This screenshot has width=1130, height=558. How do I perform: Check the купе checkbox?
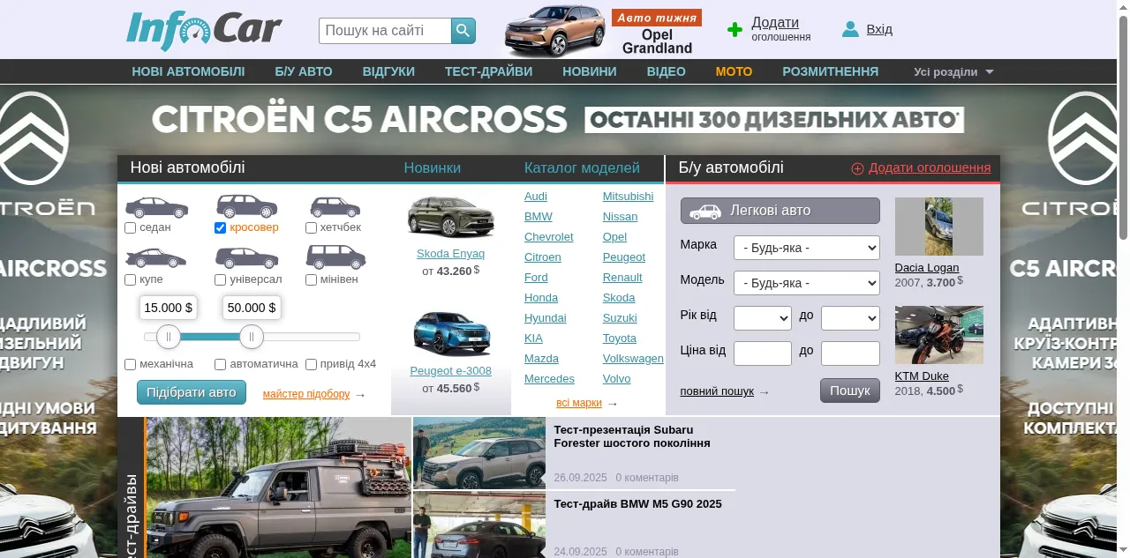coord(131,279)
